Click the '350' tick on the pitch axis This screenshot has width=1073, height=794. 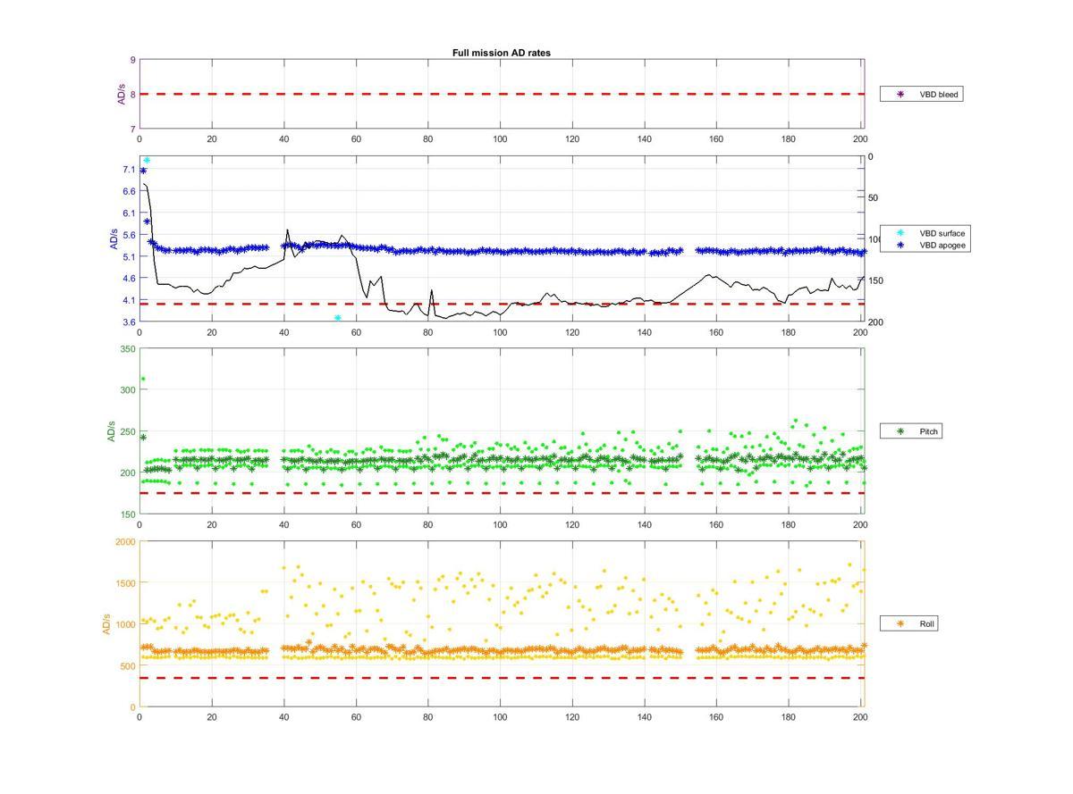(x=128, y=349)
